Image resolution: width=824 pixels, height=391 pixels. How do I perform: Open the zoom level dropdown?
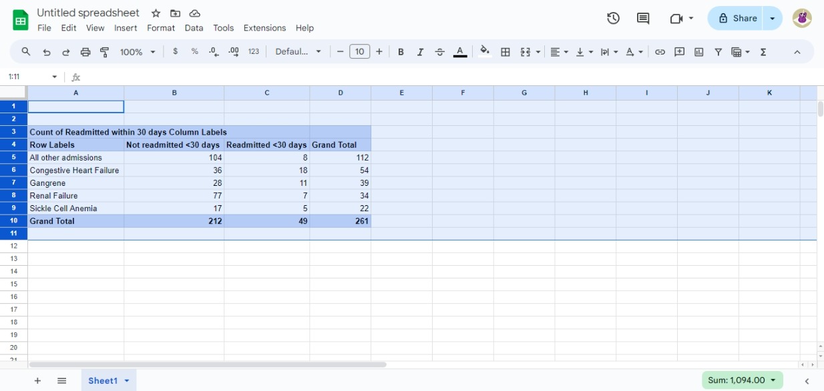point(137,51)
